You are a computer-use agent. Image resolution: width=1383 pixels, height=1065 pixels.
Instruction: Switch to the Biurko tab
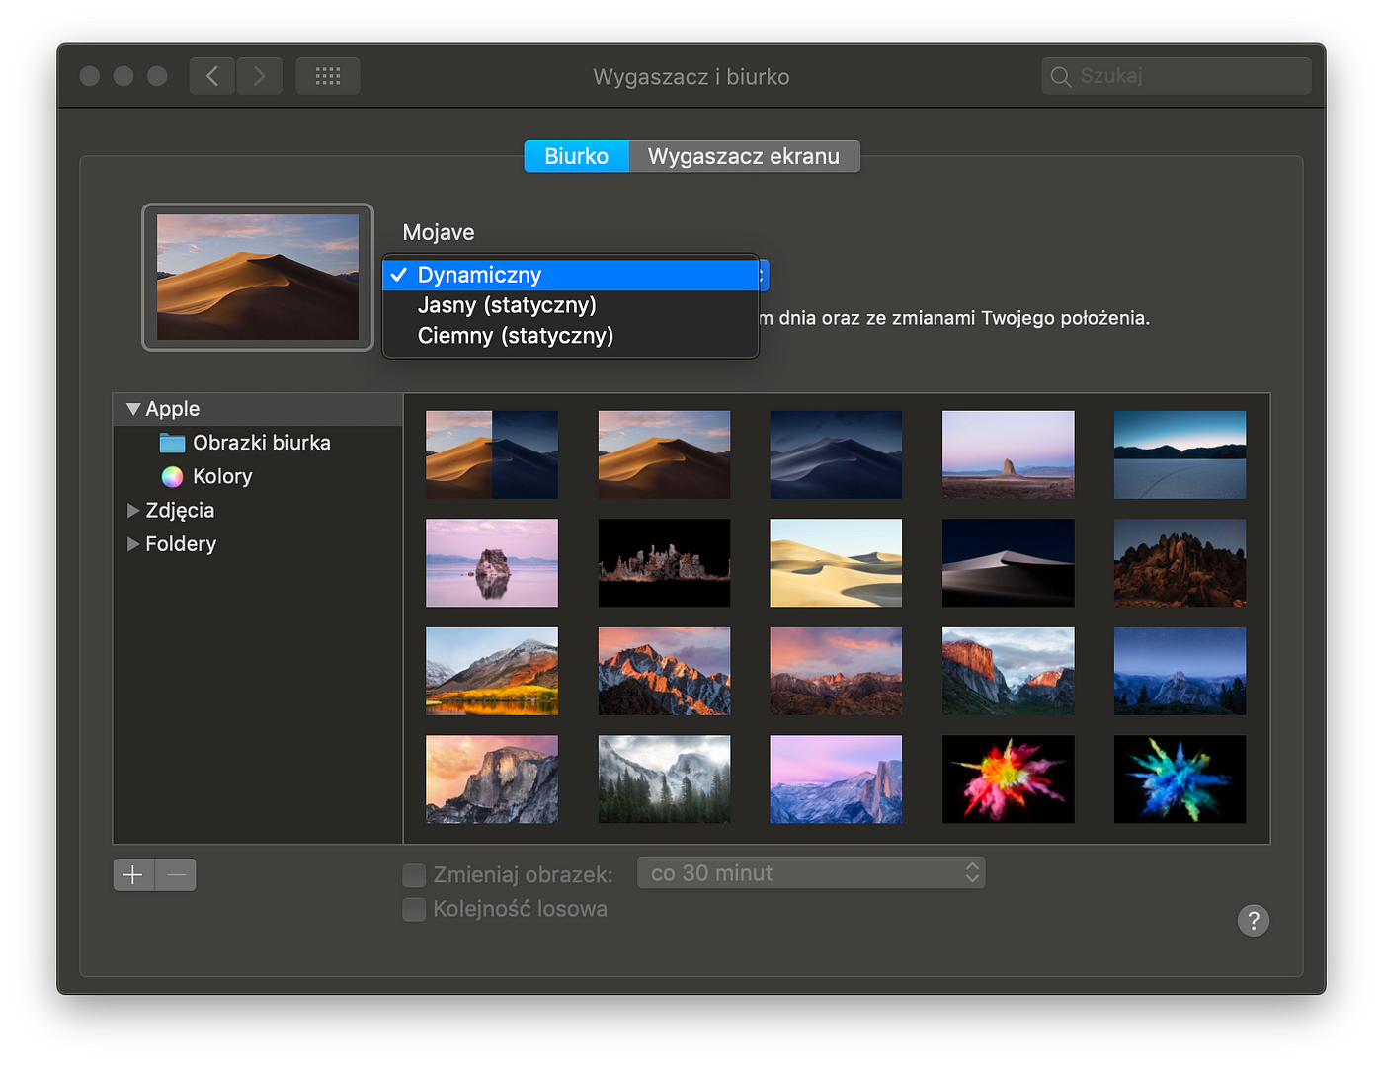pyautogui.click(x=577, y=156)
